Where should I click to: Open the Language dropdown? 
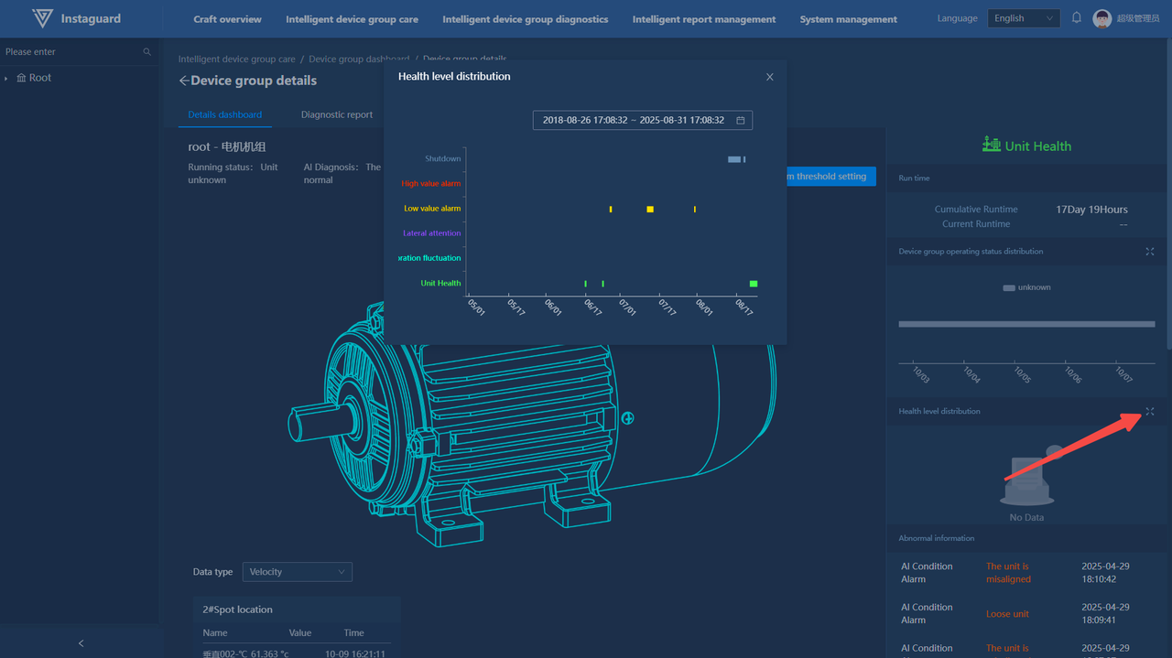[x=1023, y=18]
